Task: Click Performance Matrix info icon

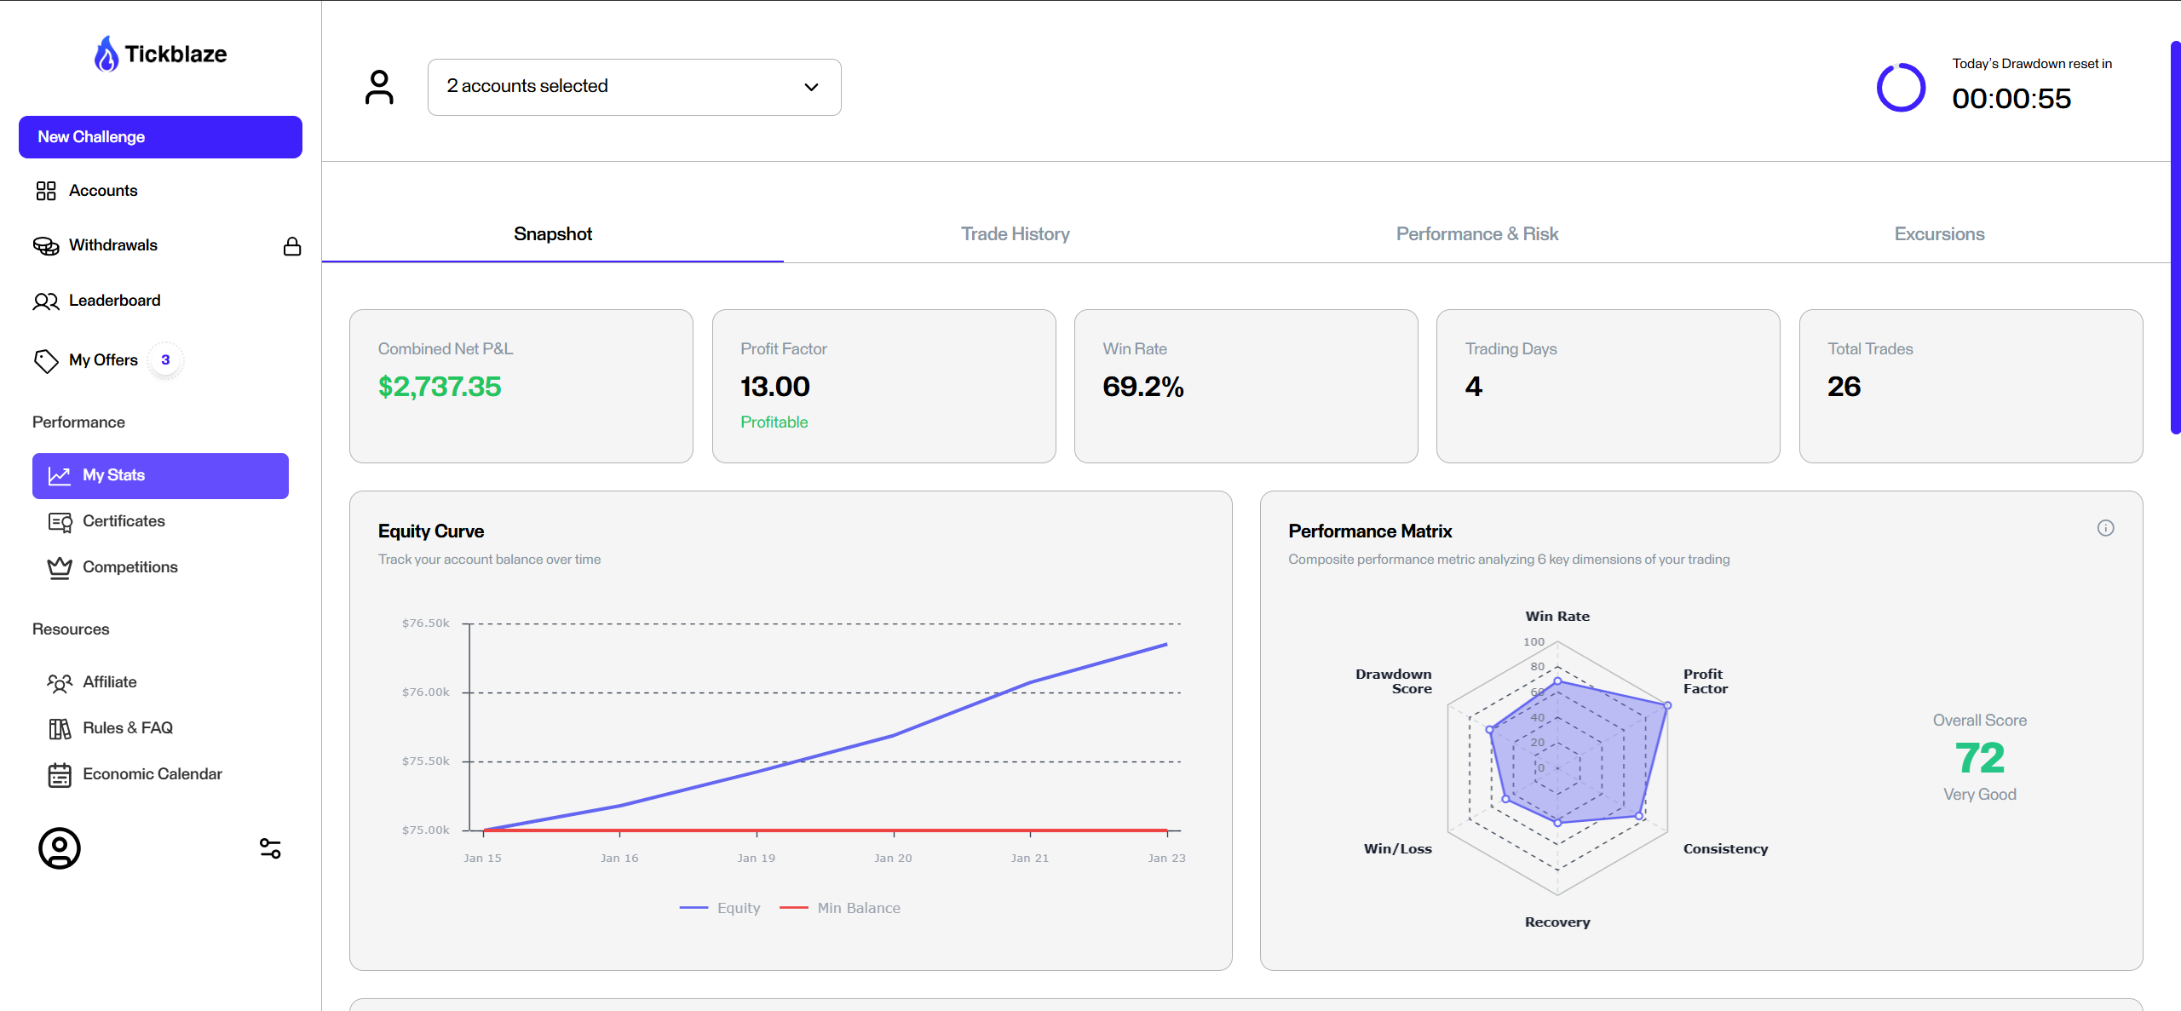Action: [x=2105, y=528]
